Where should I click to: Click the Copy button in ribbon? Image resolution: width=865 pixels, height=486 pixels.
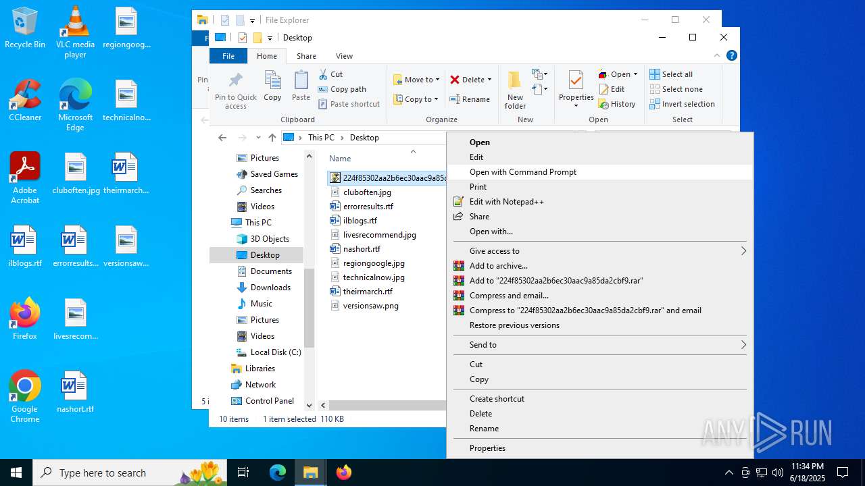(272, 86)
